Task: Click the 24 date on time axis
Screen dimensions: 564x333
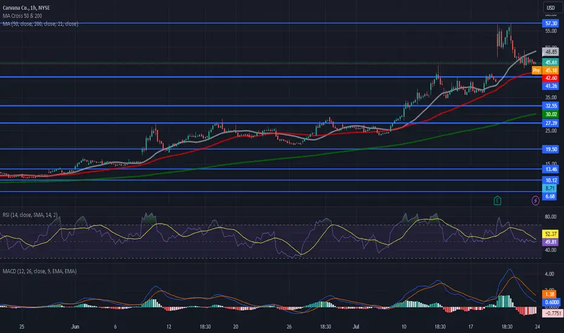Action: pyautogui.click(x=537, y=327)
